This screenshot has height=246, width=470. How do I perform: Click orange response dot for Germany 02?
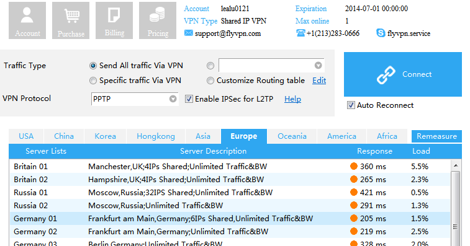tap(354, 231)
